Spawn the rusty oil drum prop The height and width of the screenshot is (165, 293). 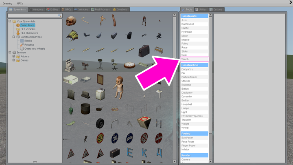(85, 108)
